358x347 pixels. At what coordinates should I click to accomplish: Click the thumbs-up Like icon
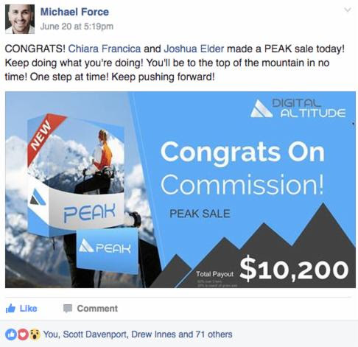[10, 308]
